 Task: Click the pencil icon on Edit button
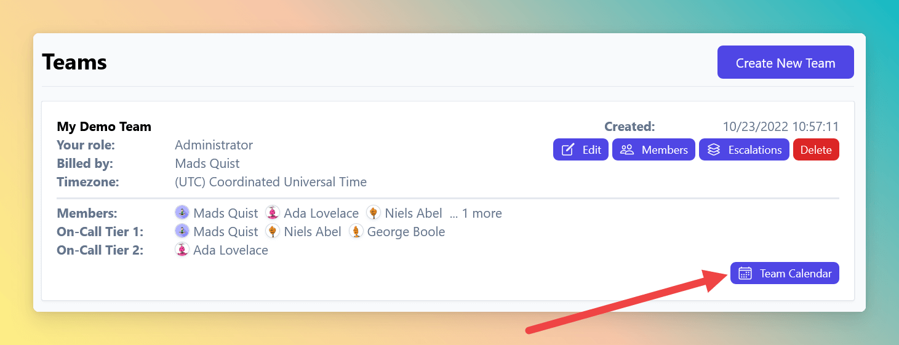pos(568,149)
